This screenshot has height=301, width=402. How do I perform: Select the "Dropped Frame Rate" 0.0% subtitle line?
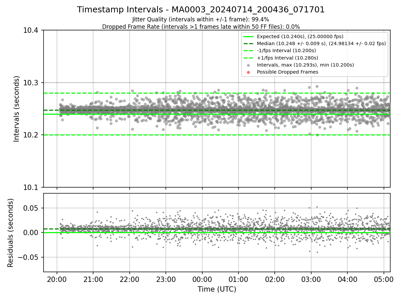tap(201, 27)
